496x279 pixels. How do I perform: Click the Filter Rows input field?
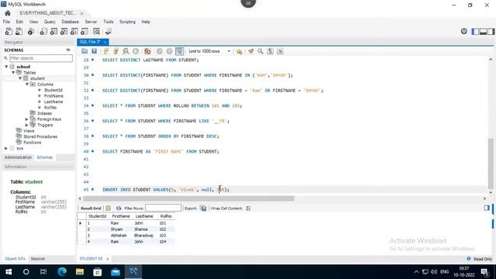click(x=164, y=208)
